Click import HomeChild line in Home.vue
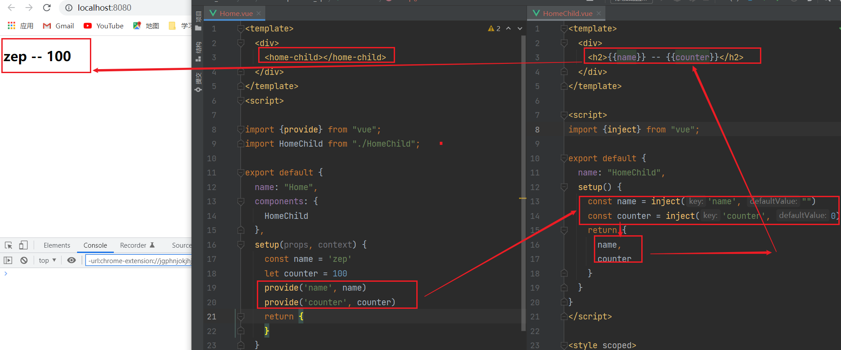The height and width of the screenshot is (350, 841). pyautogui.click(x=332, y=144)
